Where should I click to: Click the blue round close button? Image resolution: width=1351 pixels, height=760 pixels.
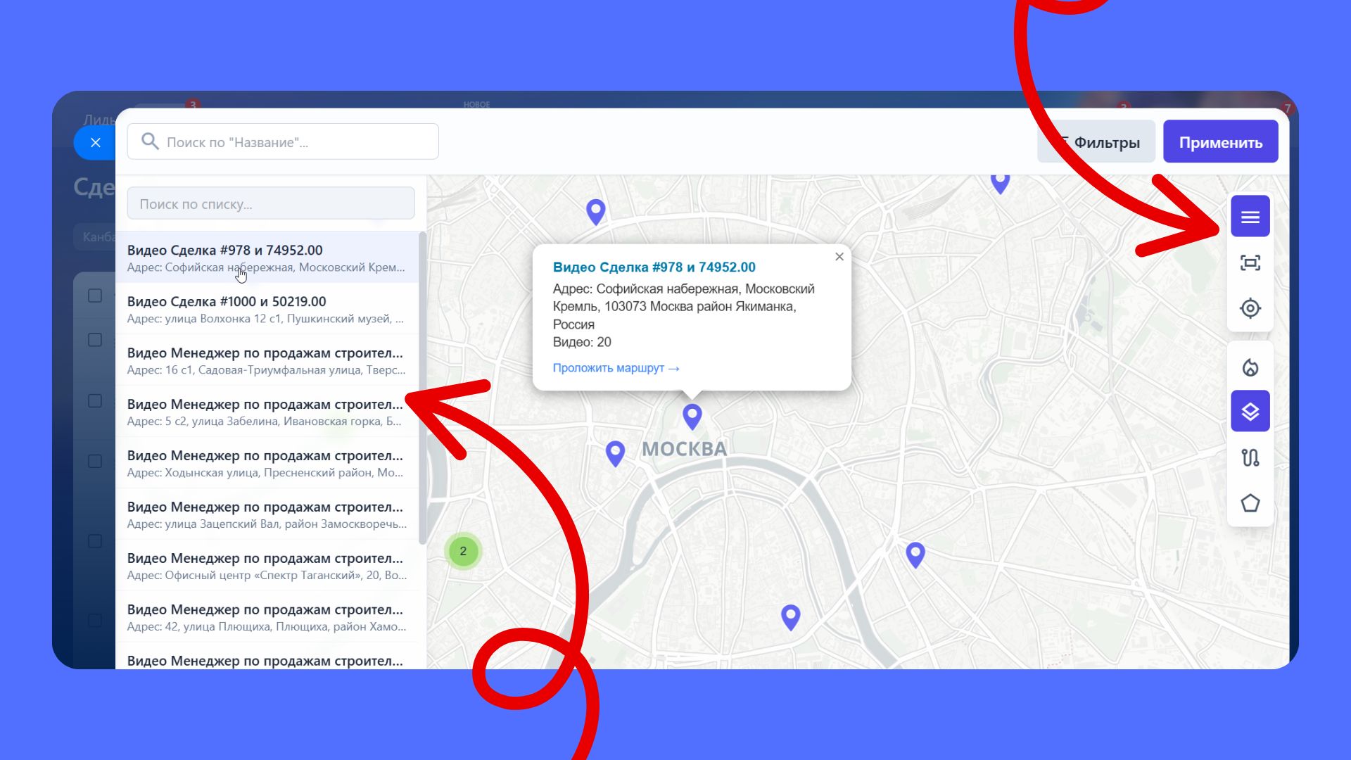point(96,143)
